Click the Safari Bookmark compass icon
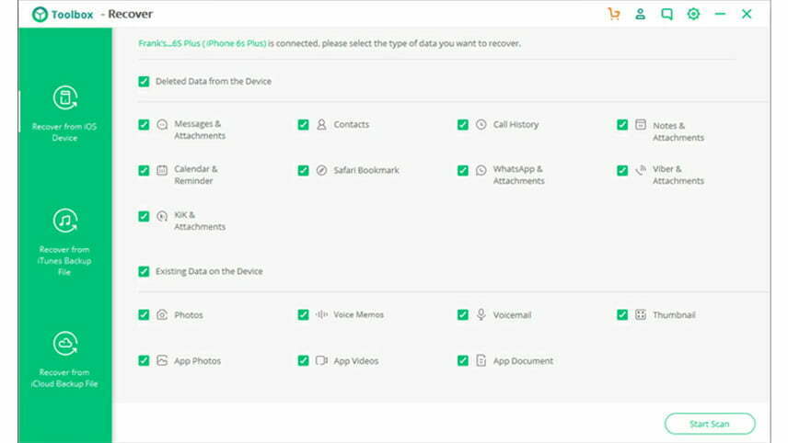 321,170
